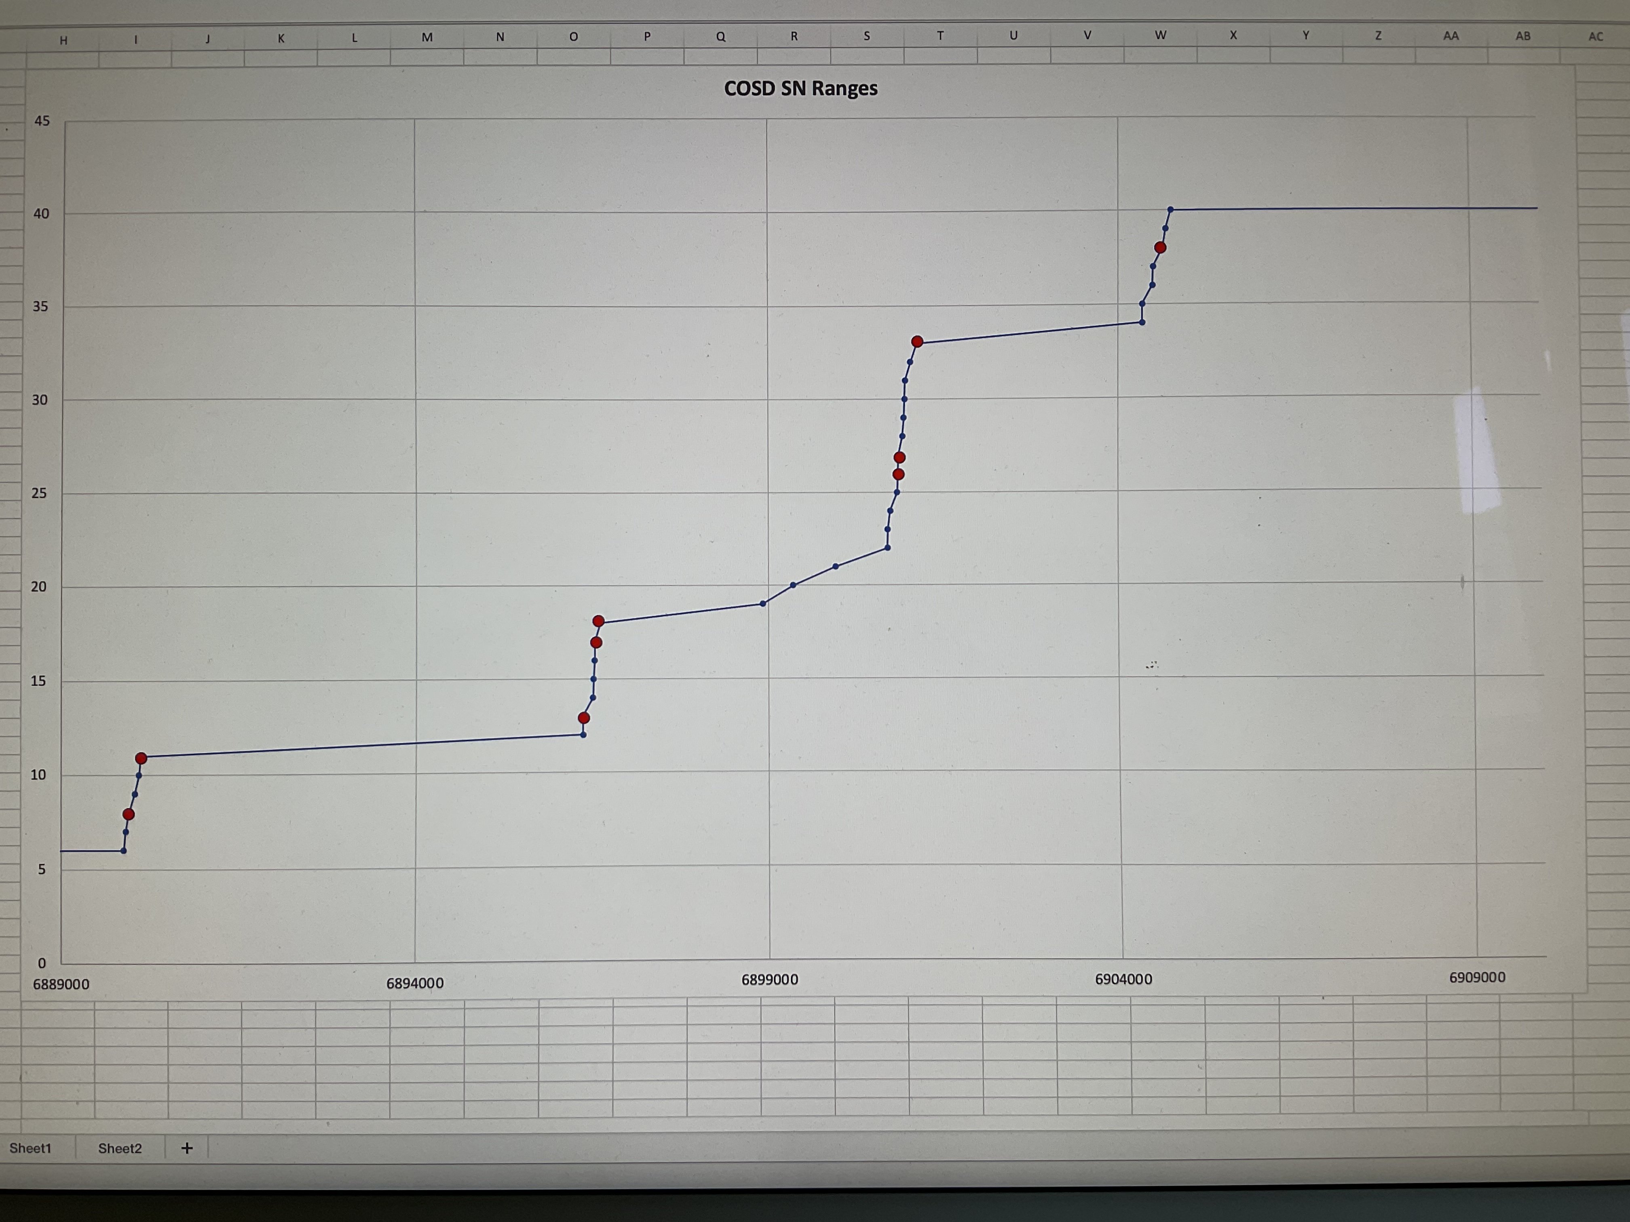Click the red marker near value 11
1630x1222 pixels.
(x=141, y=758)
